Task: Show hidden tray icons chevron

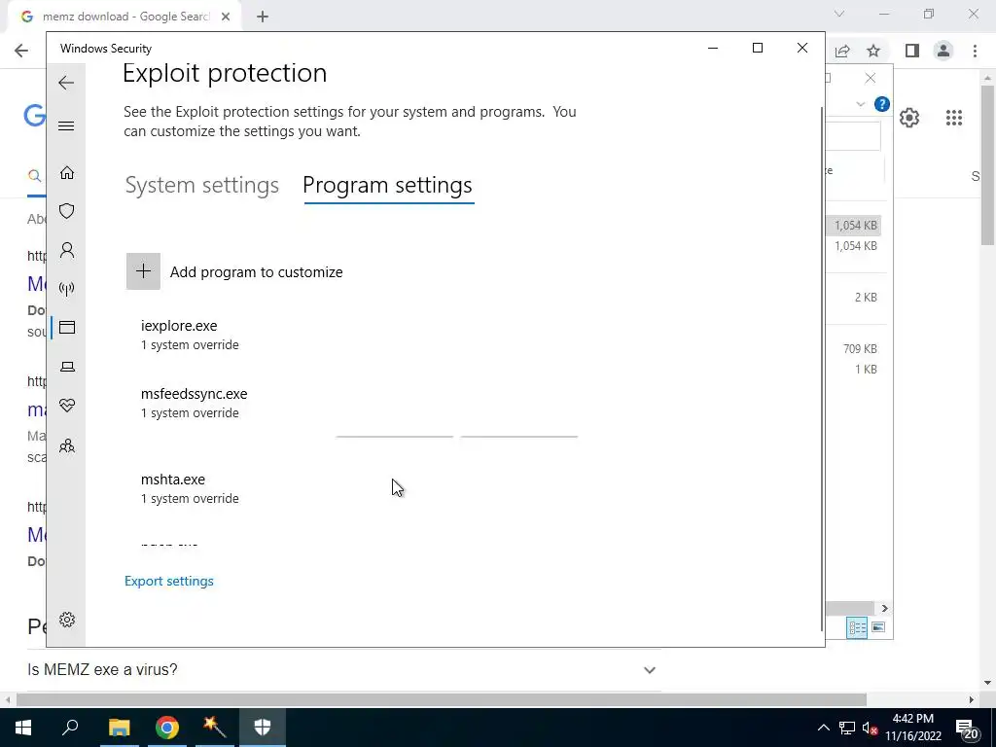Action: (823, 728)
